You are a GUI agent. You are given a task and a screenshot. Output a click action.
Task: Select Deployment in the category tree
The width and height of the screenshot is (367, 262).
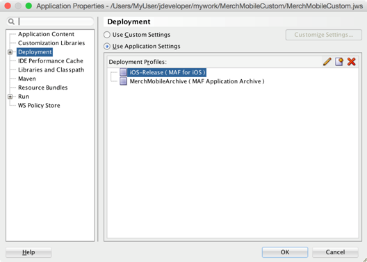click(35, 52)
